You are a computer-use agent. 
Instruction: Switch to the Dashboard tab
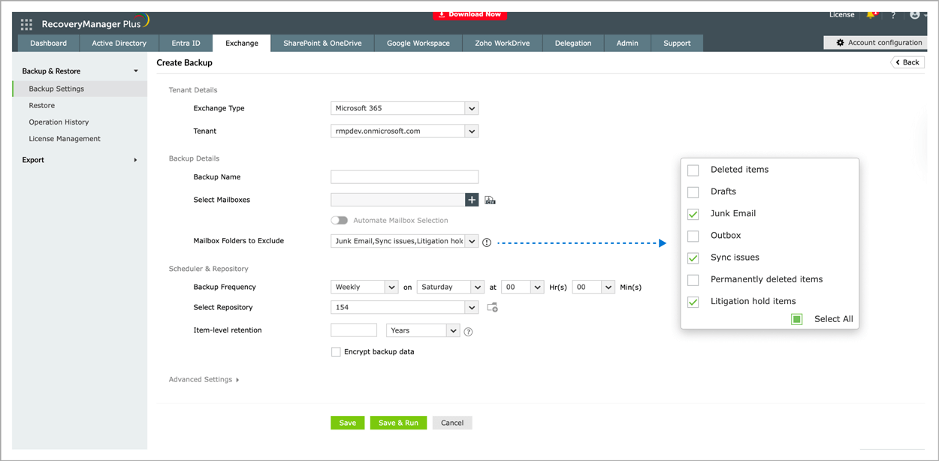[x=48, y=44]
